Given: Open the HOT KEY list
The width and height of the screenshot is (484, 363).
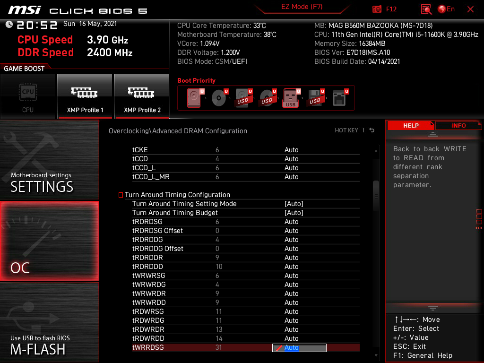Looking at the screenshot, I should 346,130.
